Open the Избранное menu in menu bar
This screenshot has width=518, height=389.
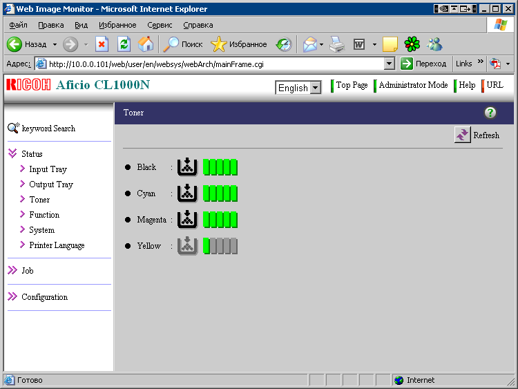click(x=117, y=25)
